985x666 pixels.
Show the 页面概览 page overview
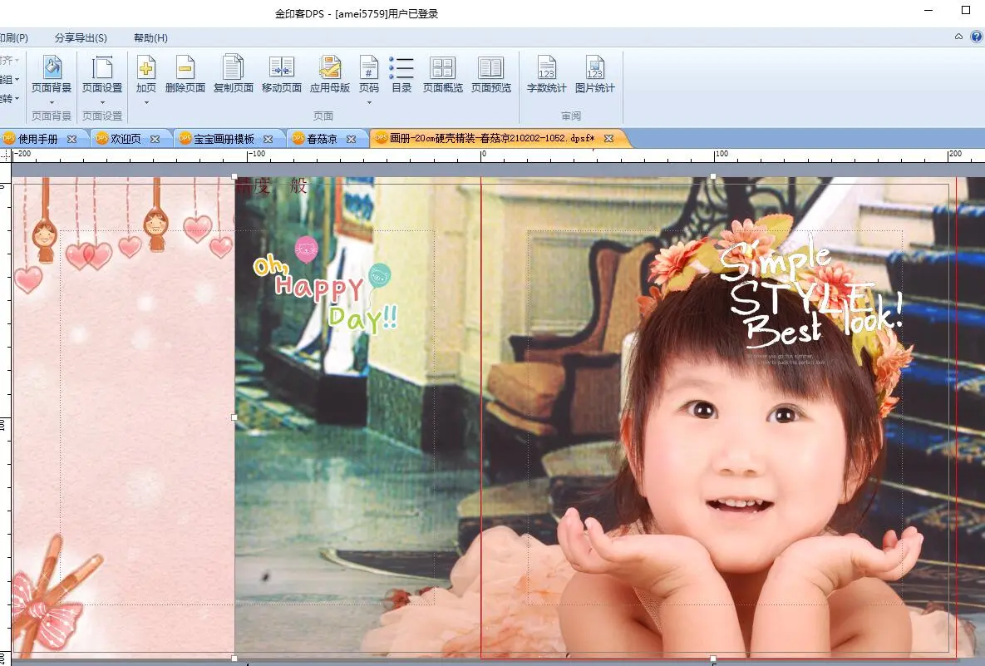coord(442,73)
